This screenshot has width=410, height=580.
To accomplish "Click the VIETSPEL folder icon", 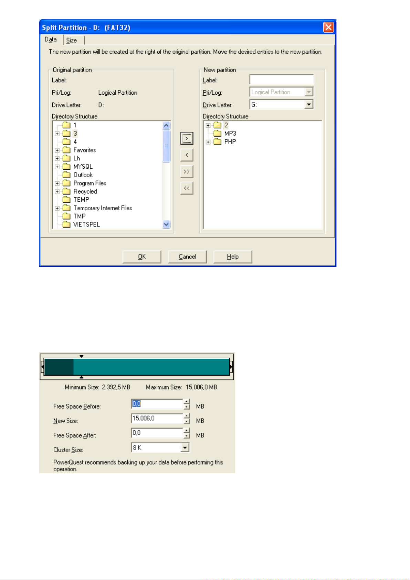I will pos(66,224).
